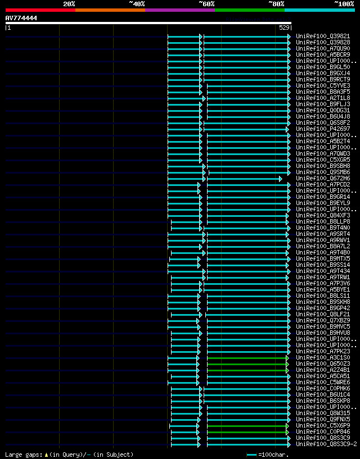Select hit label UniRef100_Q9SMB6
This screenshot has width=360, height=459.
click(323, 172)
